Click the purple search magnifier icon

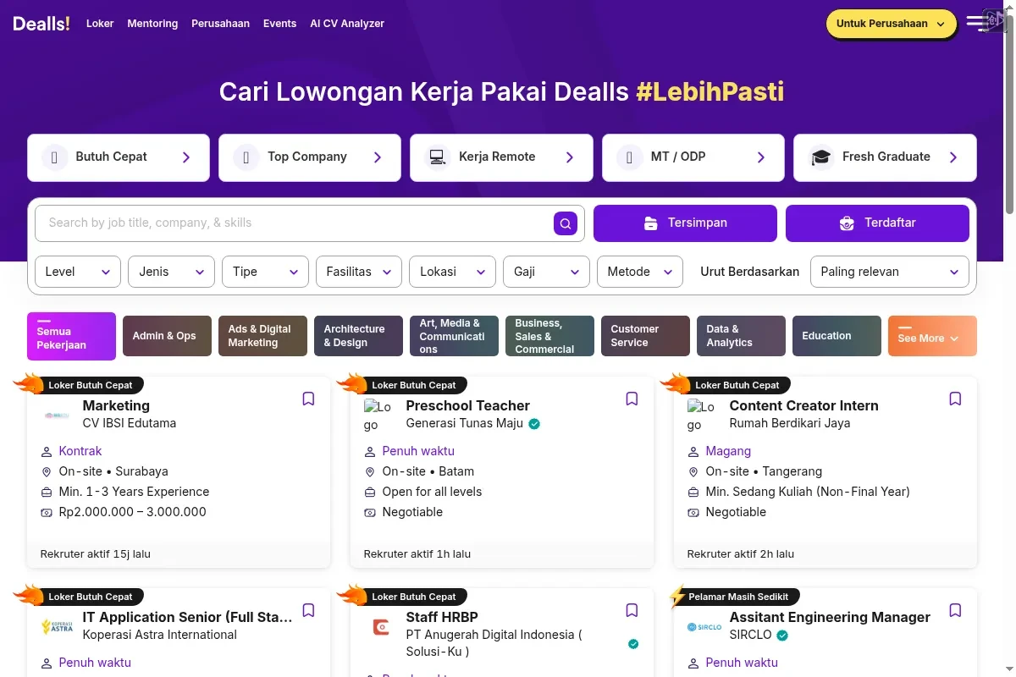(566, 223)
